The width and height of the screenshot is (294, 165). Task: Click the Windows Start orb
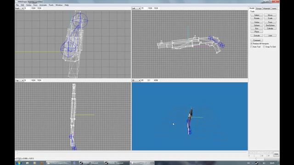tap(19, 163)
